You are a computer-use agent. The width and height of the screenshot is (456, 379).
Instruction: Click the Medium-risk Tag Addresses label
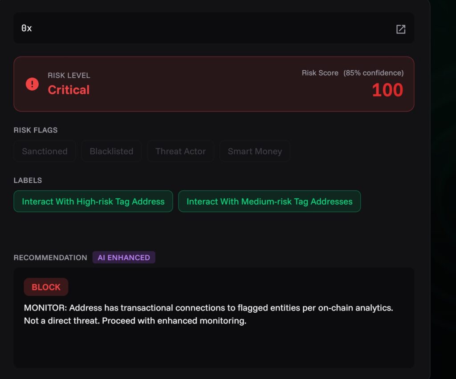[x=269, y=202]
